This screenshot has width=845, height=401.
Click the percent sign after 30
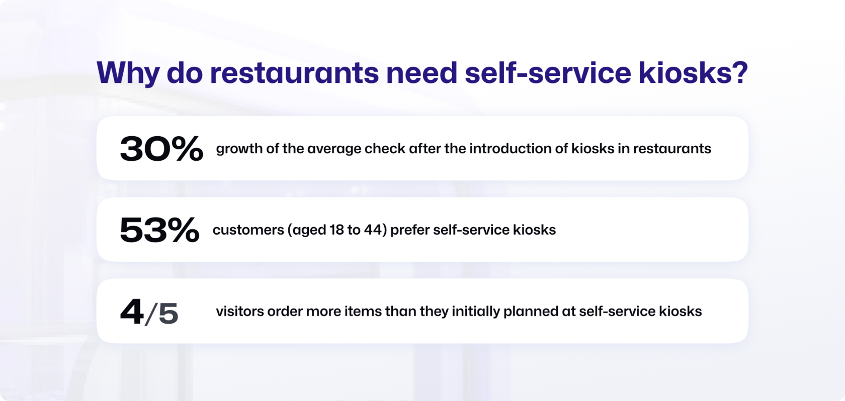point(187,149)
